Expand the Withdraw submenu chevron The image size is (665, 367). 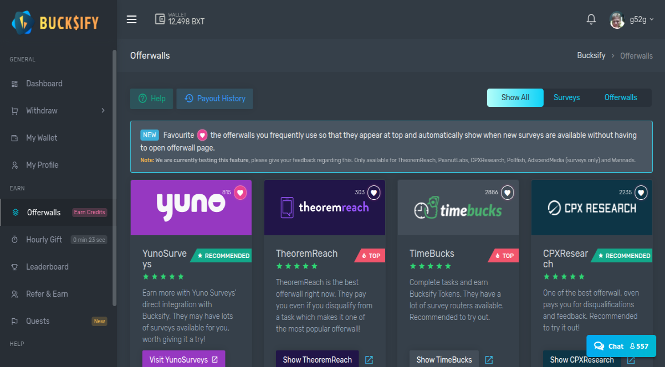tap(103, 111)
